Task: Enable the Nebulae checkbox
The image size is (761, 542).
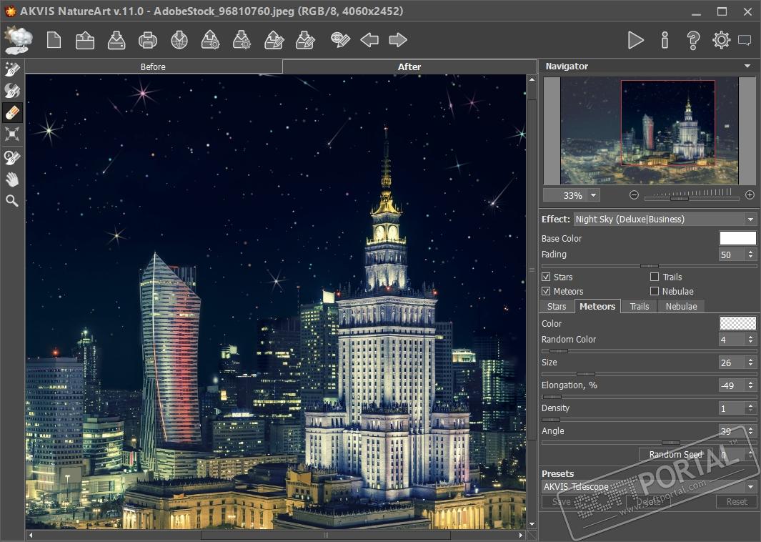Action: tap(655, 291)
